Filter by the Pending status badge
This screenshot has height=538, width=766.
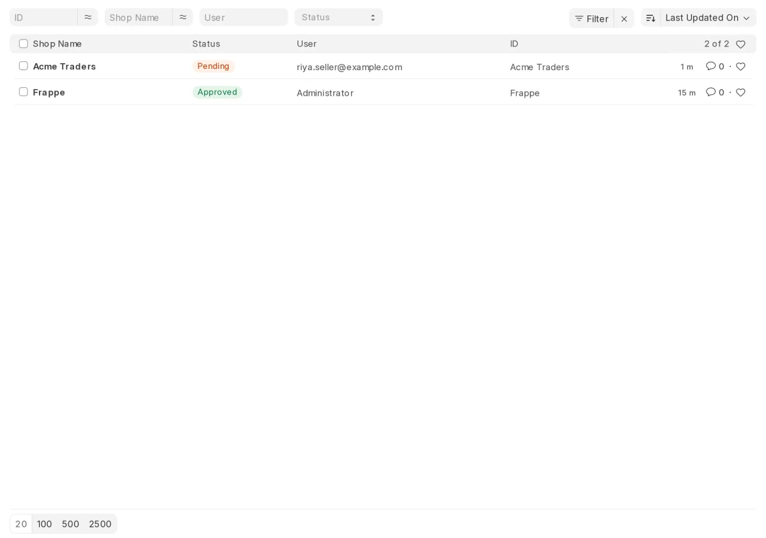click(213, 66)
